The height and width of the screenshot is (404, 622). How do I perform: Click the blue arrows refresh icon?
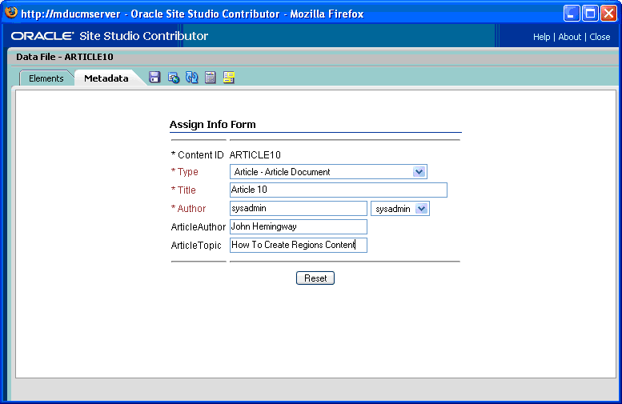[x=192, y=78]
